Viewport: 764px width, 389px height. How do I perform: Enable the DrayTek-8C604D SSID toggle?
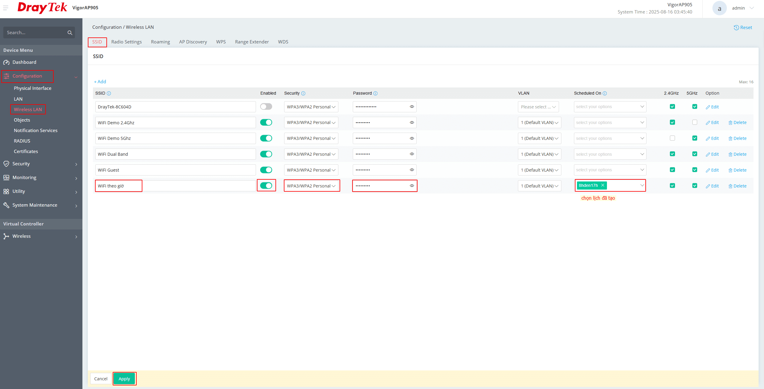click(266, 107)
